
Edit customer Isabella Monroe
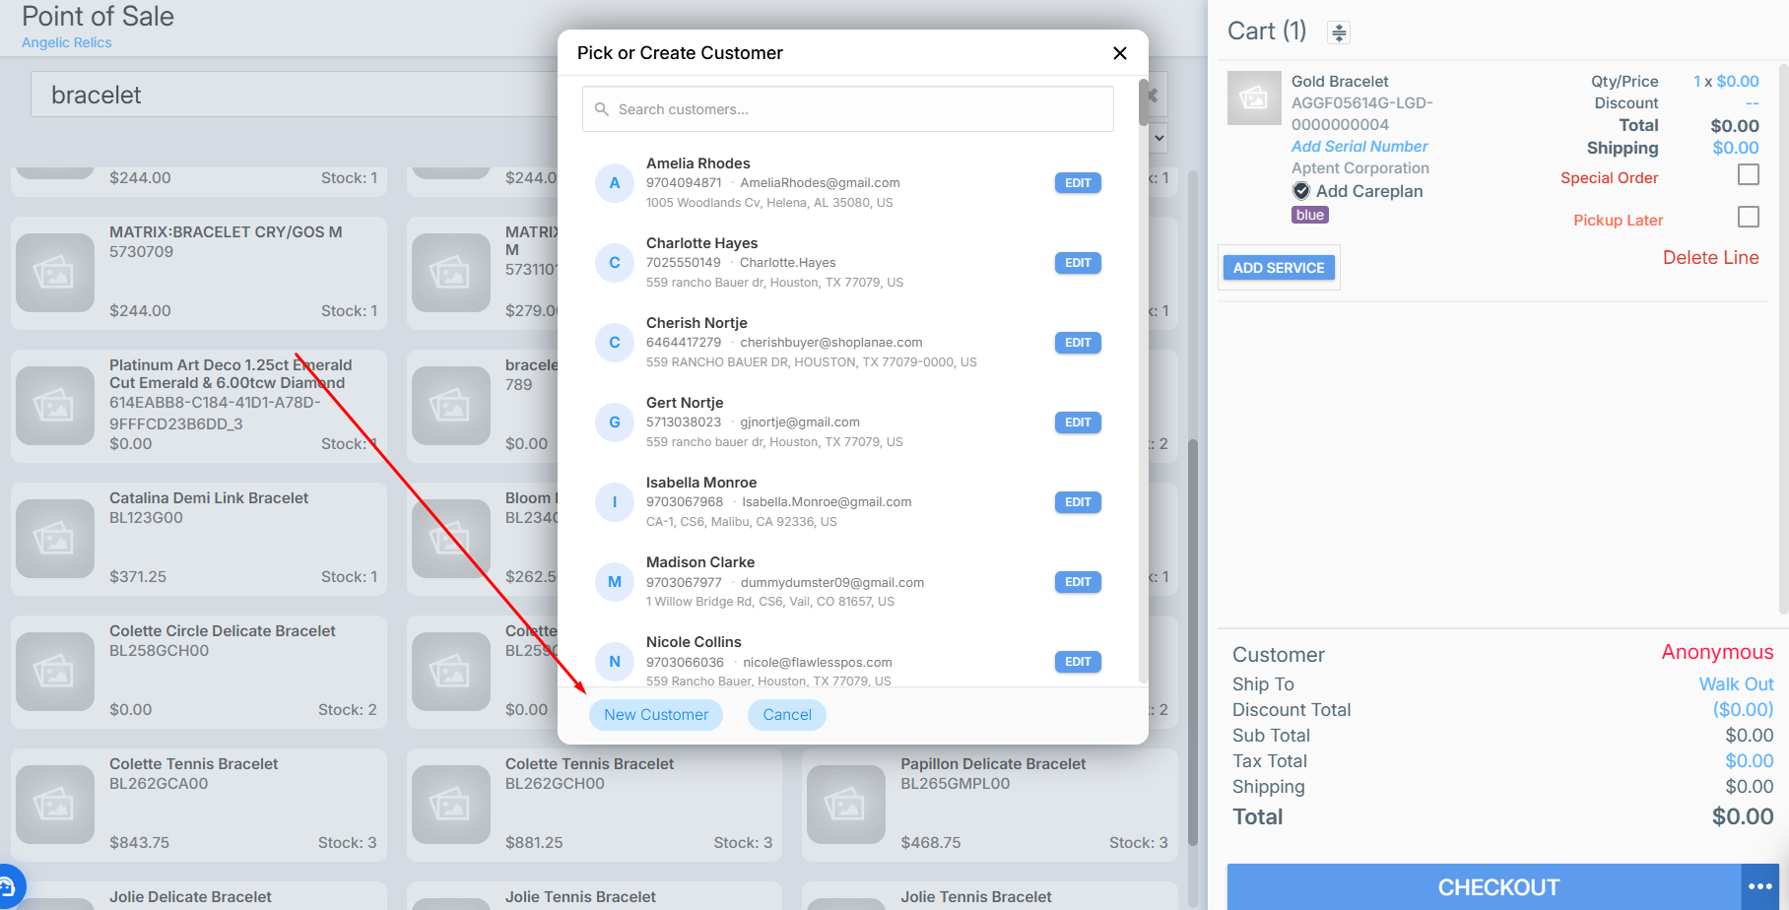pyautogui.click(x=1078, y=502)
